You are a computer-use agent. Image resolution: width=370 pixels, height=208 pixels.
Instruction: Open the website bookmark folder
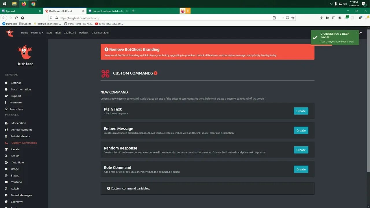tap(25, 24)
